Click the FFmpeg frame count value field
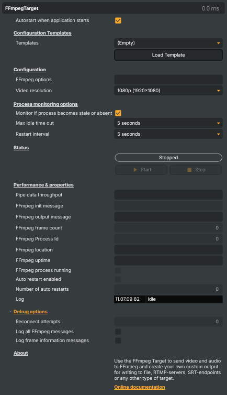The image size is (227, 395). coord(168,228)
